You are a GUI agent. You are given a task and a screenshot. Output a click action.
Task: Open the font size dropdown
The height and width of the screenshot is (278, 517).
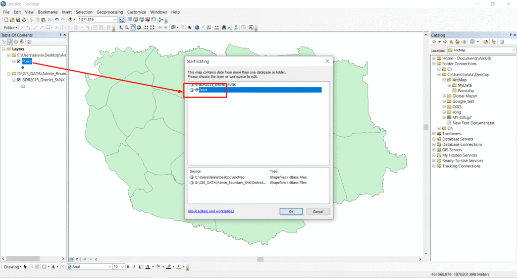tap(122, 267)
